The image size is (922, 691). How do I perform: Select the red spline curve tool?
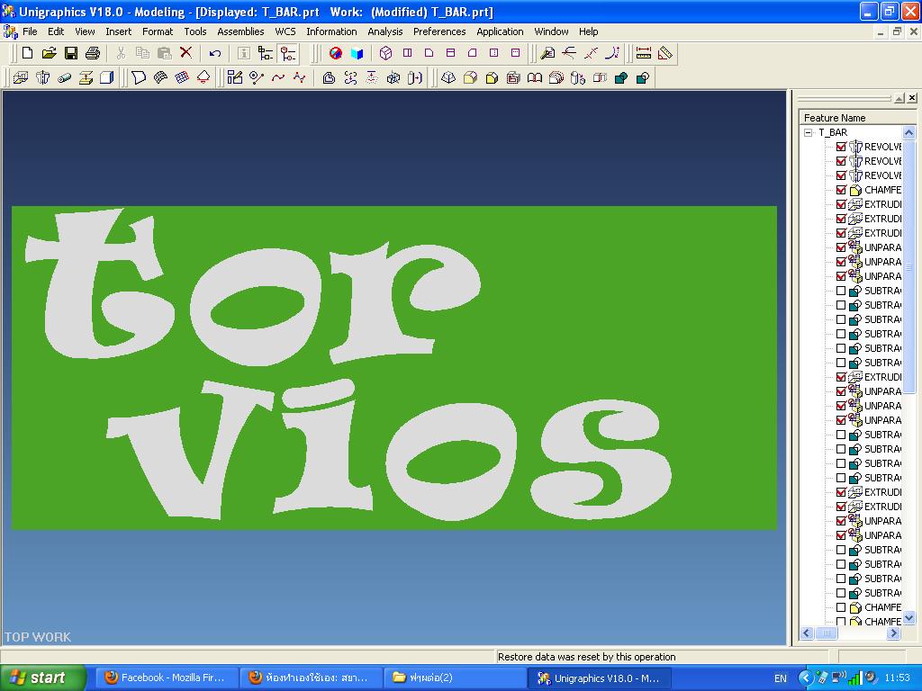(278, 77)
